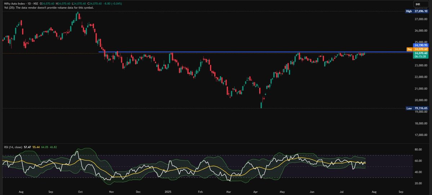Screen dimensions: 432x195
Task: Click the blue horizontal resistance line
Action: [255, 52]
